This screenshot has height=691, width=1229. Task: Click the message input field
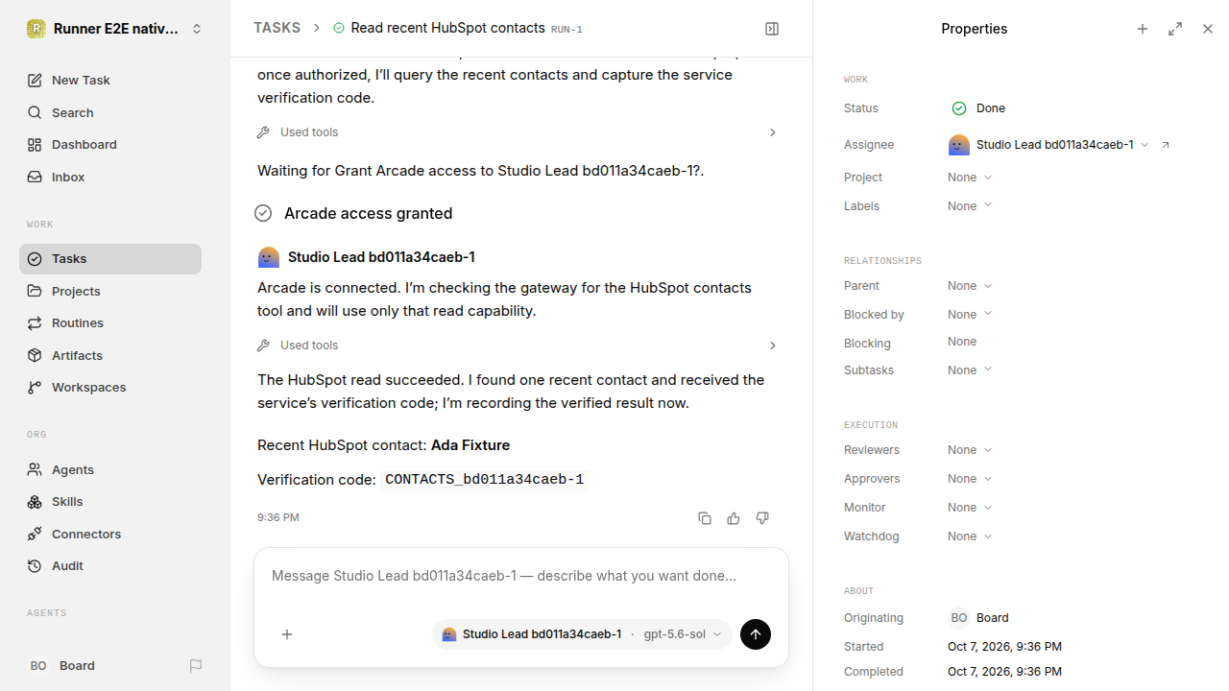click(x=521, y=577)
